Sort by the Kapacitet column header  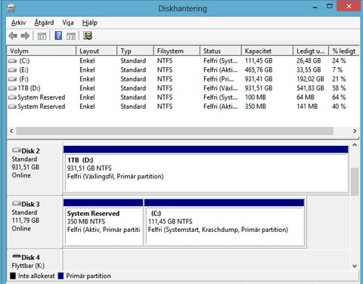pyautogui.click(x=267, y=51)
